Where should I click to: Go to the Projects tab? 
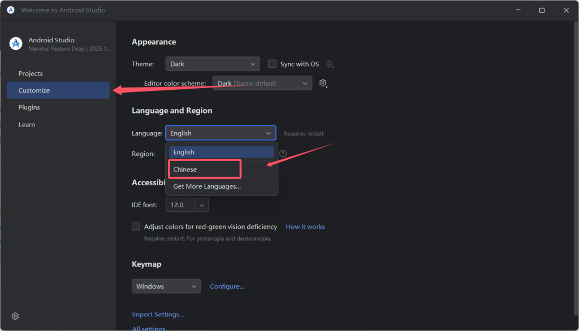pyautogui.click(x=58, y=73)
